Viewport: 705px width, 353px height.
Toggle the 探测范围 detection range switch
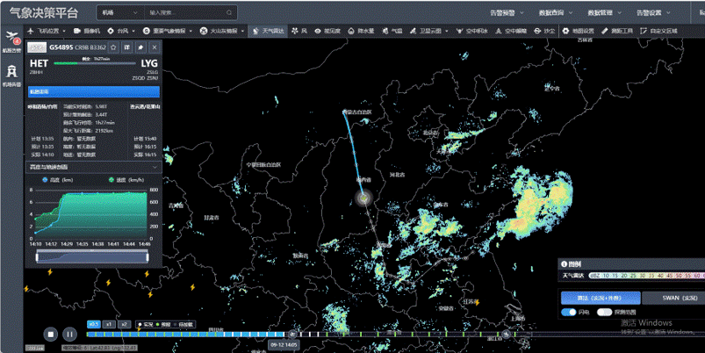[x=604, y=312]
